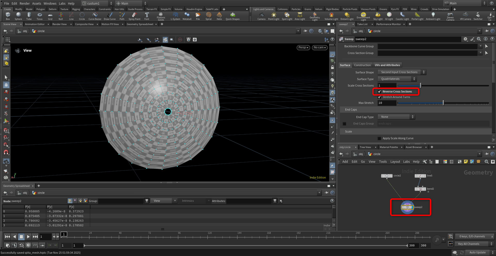
Task: Select the Sphere shelf tool
Action: coord(18,16)
